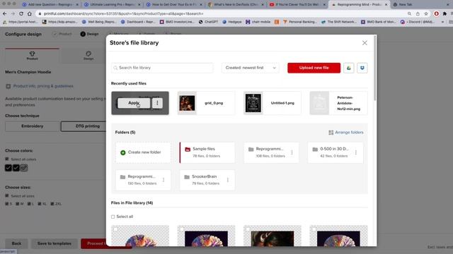Click the browser address bar

pos(219,13)
